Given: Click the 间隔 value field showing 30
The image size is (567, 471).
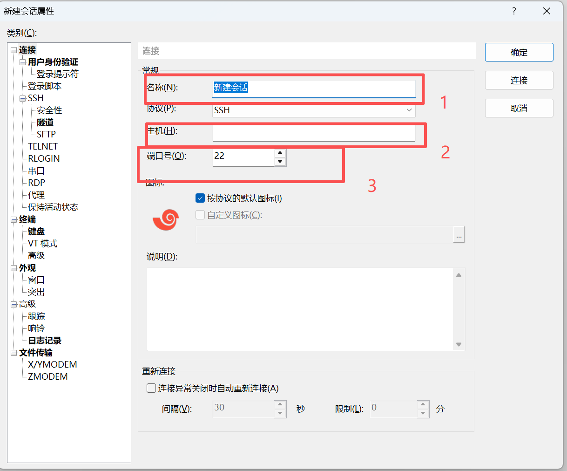Looking at the screenshot, I should [x=243, y=409].
